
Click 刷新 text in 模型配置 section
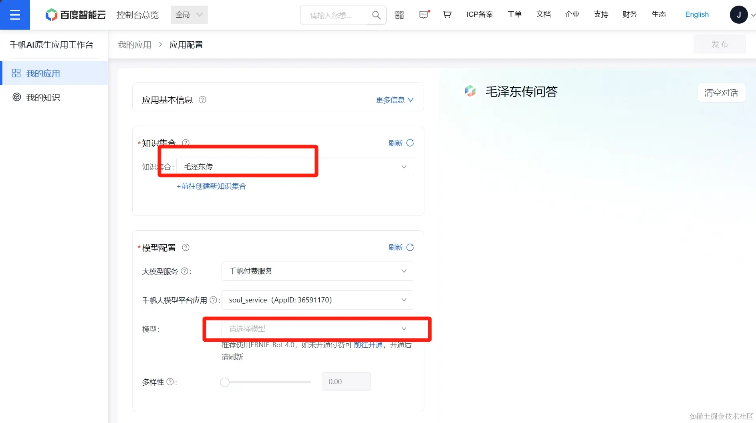coord(395,248)
